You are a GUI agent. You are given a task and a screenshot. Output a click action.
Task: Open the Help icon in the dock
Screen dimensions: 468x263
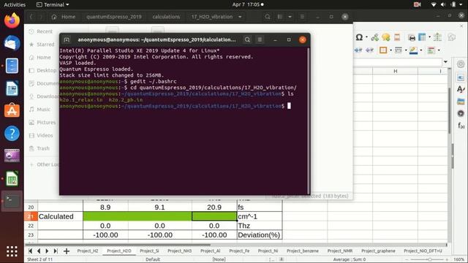coord(12,133)
